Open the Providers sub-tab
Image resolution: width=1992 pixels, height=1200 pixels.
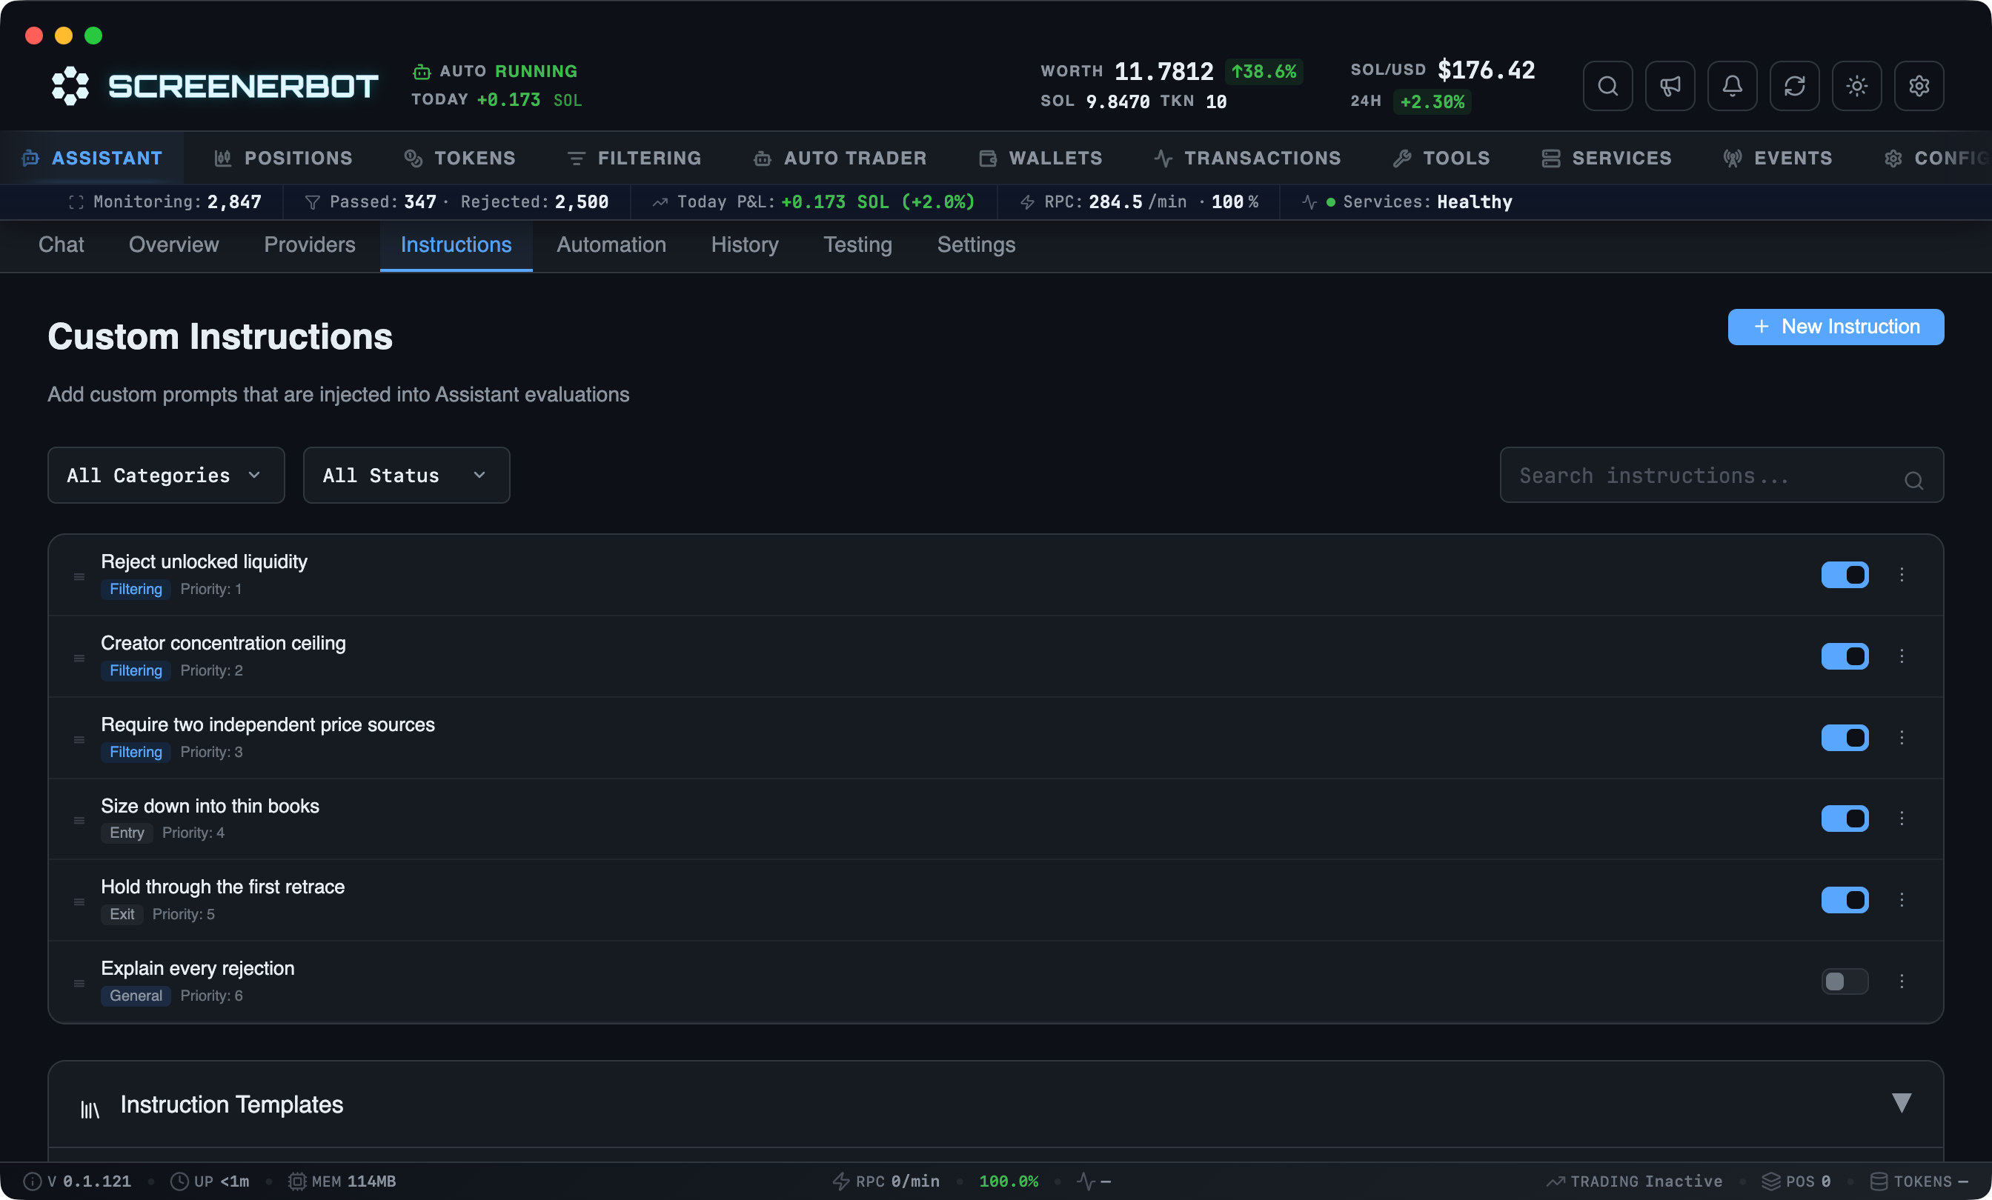[x=310, y=245]
